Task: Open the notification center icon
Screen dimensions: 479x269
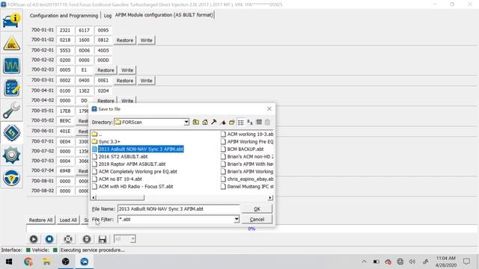Action: (x=466, y=262)
